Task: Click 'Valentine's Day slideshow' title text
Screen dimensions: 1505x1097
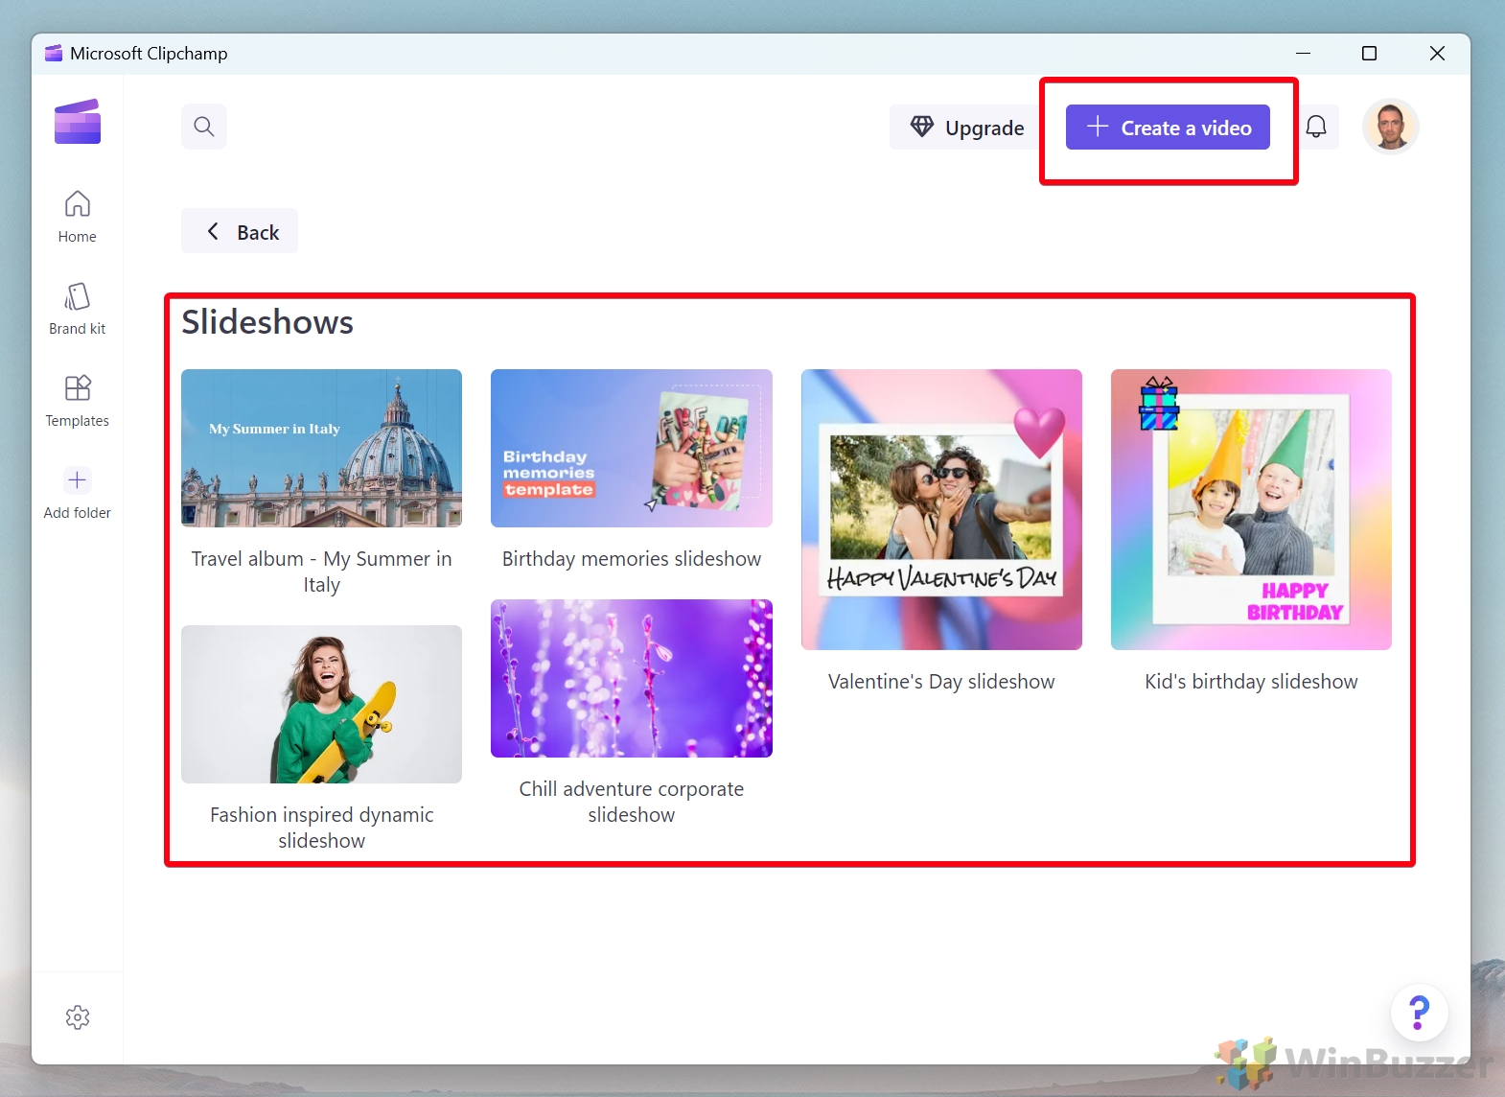Action: tap(941, 682)
